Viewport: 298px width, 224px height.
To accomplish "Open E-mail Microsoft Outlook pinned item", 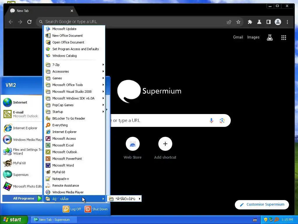I will (22, 114).
